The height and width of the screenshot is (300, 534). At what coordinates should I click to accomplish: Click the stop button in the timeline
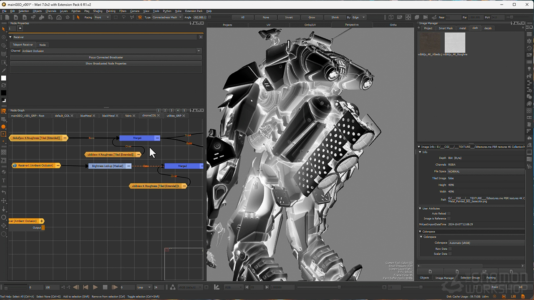(x=105, y=287)
